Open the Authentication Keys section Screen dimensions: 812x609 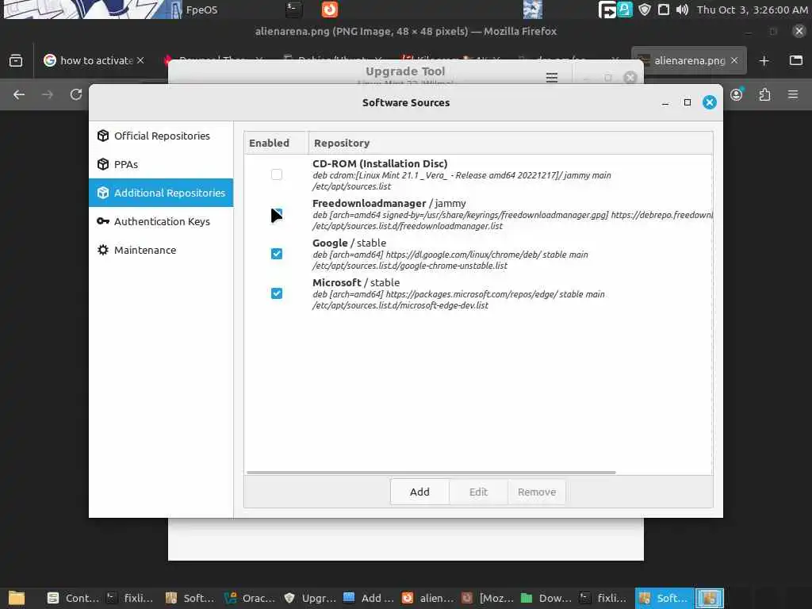click(x=161, y=221)
